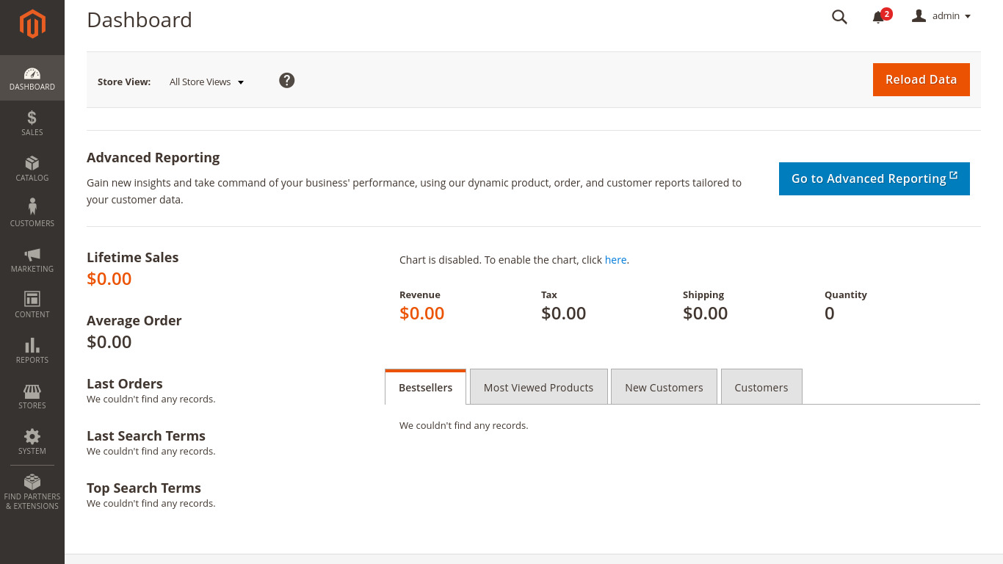Open the Stores sidebar menu
Image resolution: width=1003 pixels, height=564 pixels.
[x=32, y=396]
